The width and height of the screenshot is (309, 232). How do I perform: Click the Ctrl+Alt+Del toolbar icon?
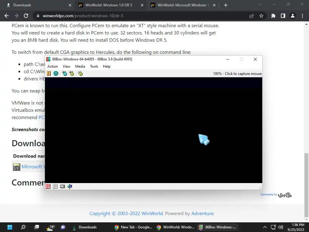(x=65, y=74)
